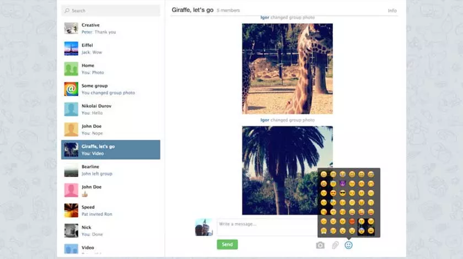Insert the heart-eyes emoji
463x259 pixels.
pyautogui.click(x=333, y=193)
